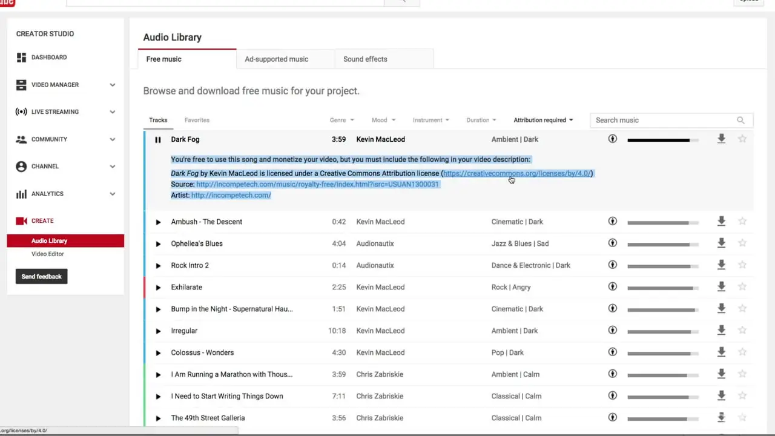The height and width of the screenshot is (436, 775).
Task: Click the Ambush - The Descent popularity bar
Action: 663,222
